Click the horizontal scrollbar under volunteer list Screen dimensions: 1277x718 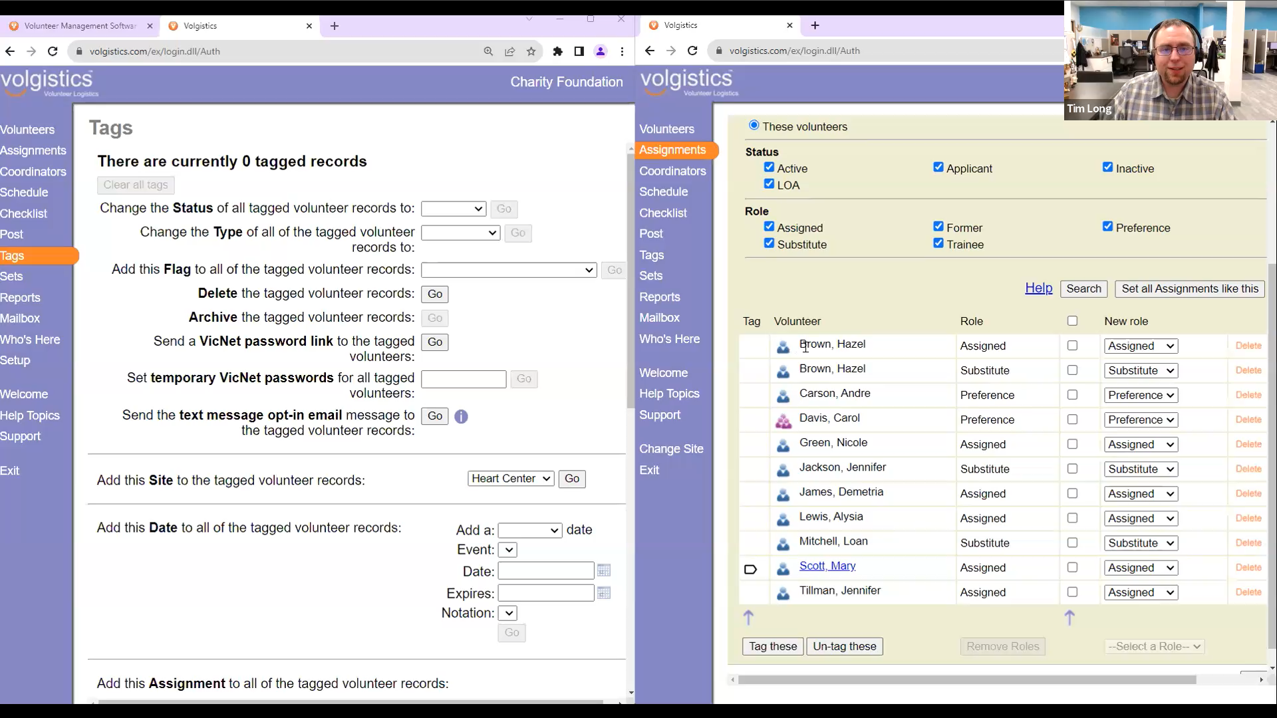(968, 680)
